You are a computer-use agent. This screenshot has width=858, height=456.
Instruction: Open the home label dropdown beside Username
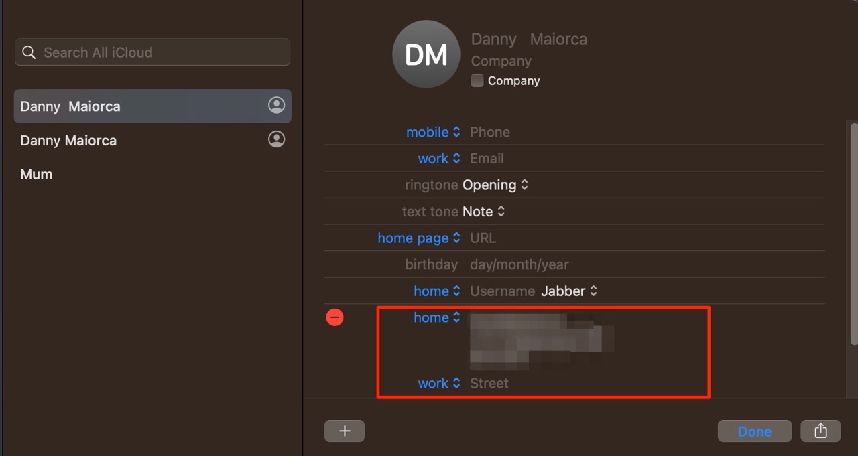tap(437, 291)
